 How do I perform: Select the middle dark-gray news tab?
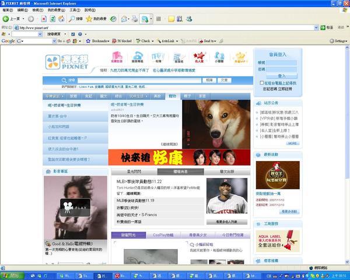click(180, 171)
